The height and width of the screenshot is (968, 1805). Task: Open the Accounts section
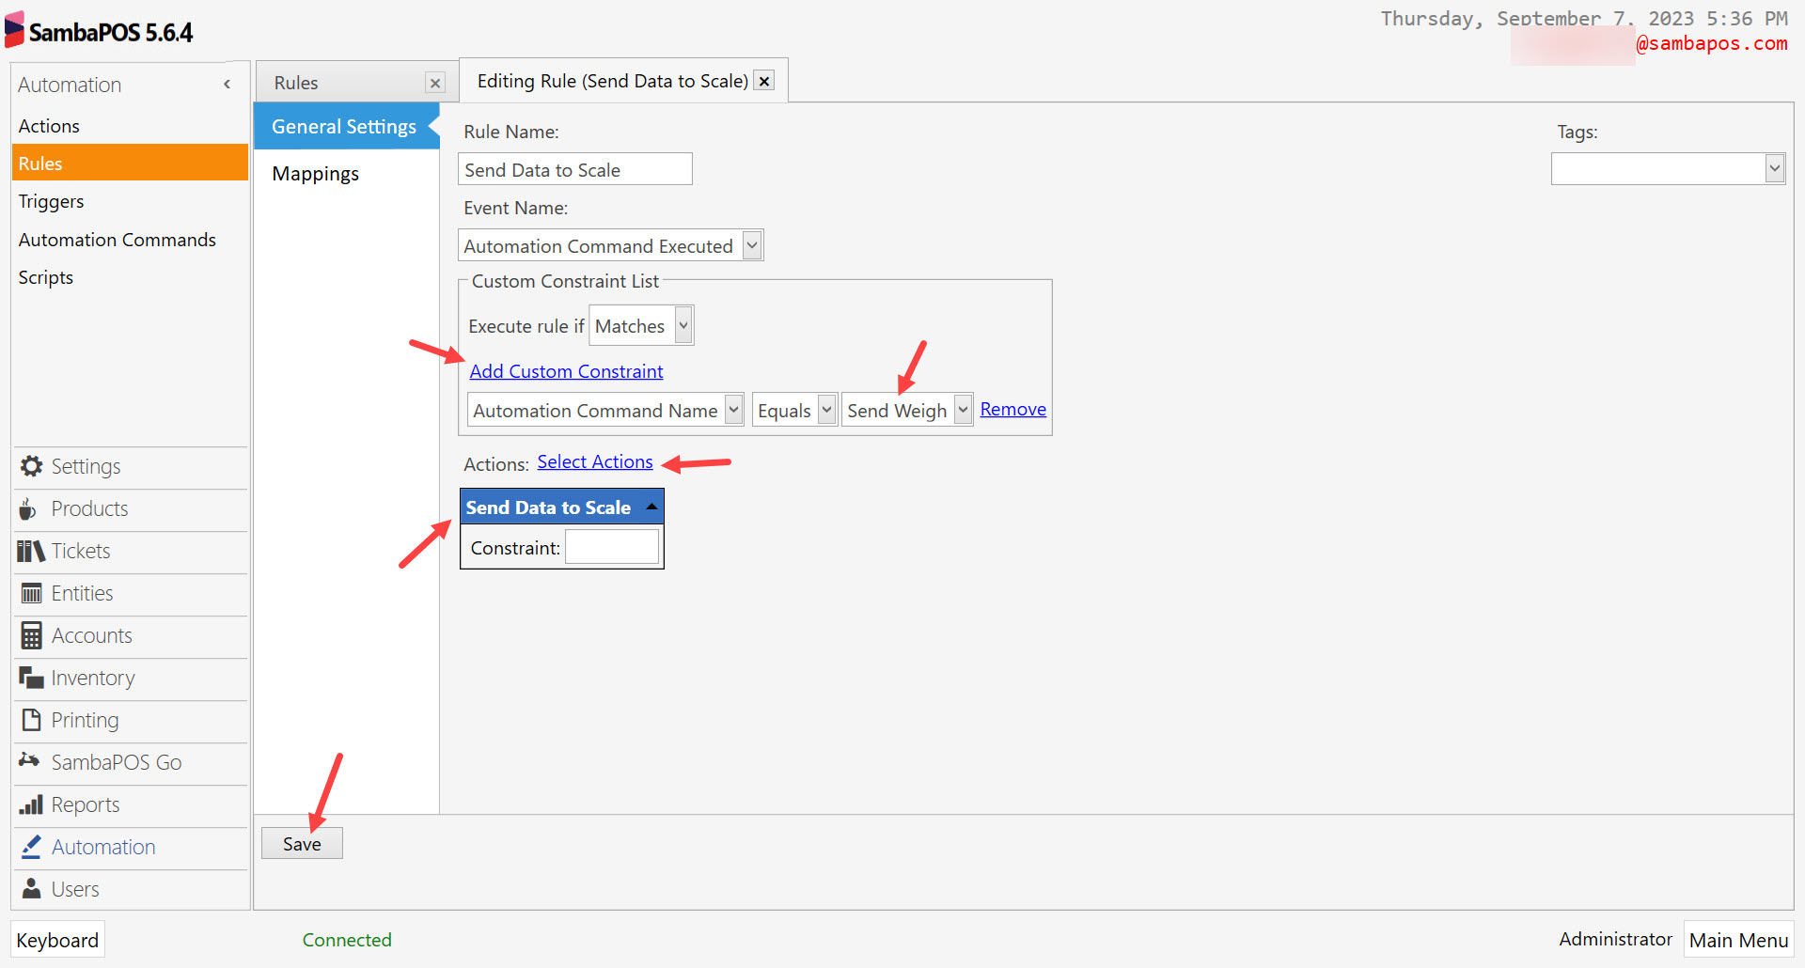[90, 635]
